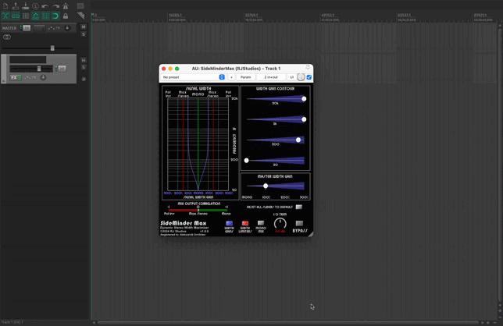Click the Param button
The image size is (503, 326).
pos(246,77)
